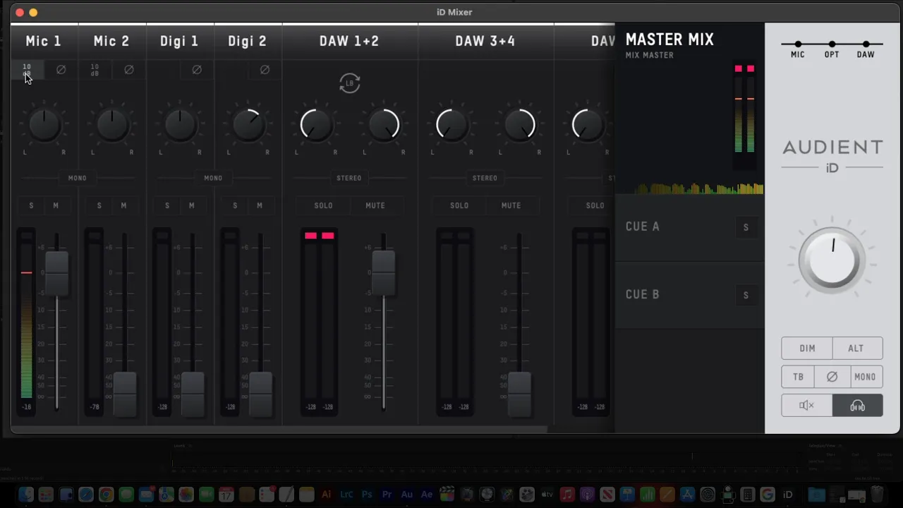Click the Mic 2 fader handle
The image size is (903, 508).
pyautogui.click(x=125, y=395)
